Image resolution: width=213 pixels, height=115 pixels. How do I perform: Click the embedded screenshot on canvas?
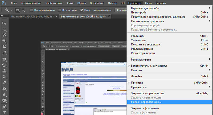pyautogui.click(x=84, y=78)
